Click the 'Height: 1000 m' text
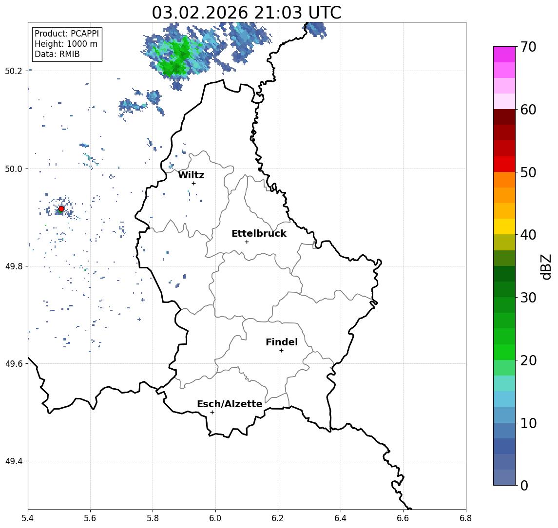The image size is (558, 528). point(66,44)
